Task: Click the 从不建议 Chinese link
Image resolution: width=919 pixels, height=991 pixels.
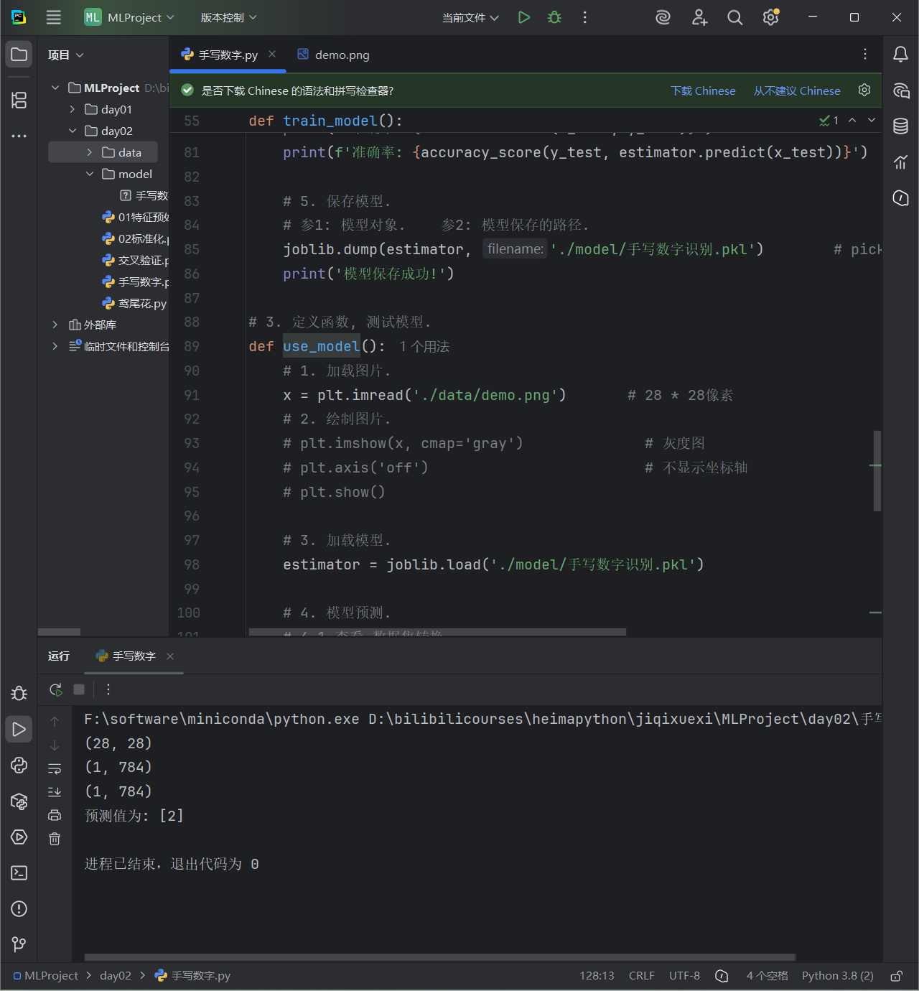Action: click(x=797, y=90)
